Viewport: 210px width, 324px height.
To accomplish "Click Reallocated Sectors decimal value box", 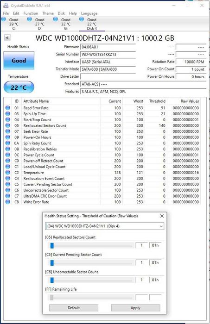I will tap(142, 245).
